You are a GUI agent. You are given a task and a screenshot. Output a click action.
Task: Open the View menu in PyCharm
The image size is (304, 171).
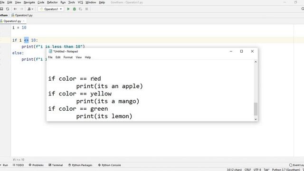(18, 2)
